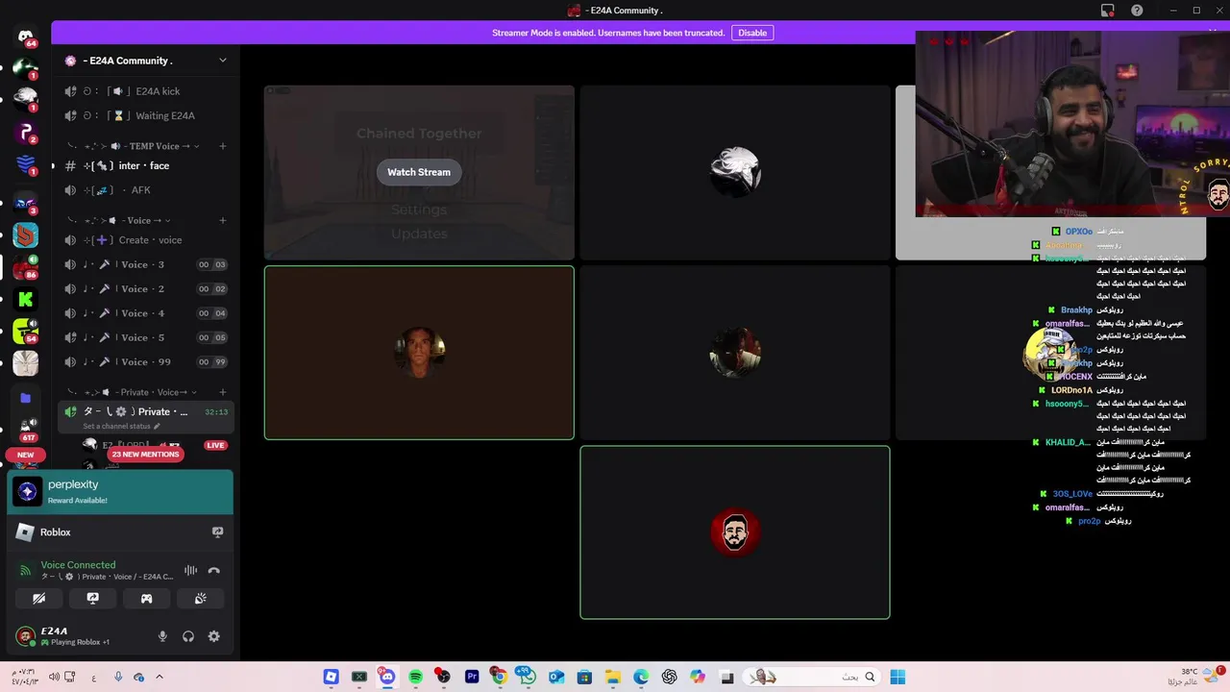This screenshot has width=1230, height=692.
Task: Join the E24A kick voice channel
Action: click(146, 91)
